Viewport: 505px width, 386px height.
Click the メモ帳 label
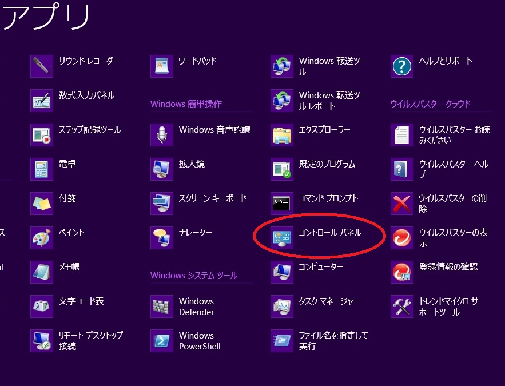click(x=69, y=267)
